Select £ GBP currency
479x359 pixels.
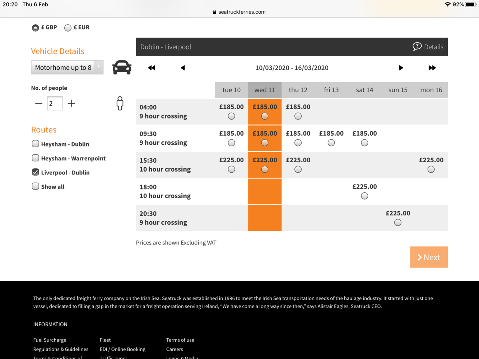pos(35,28)
